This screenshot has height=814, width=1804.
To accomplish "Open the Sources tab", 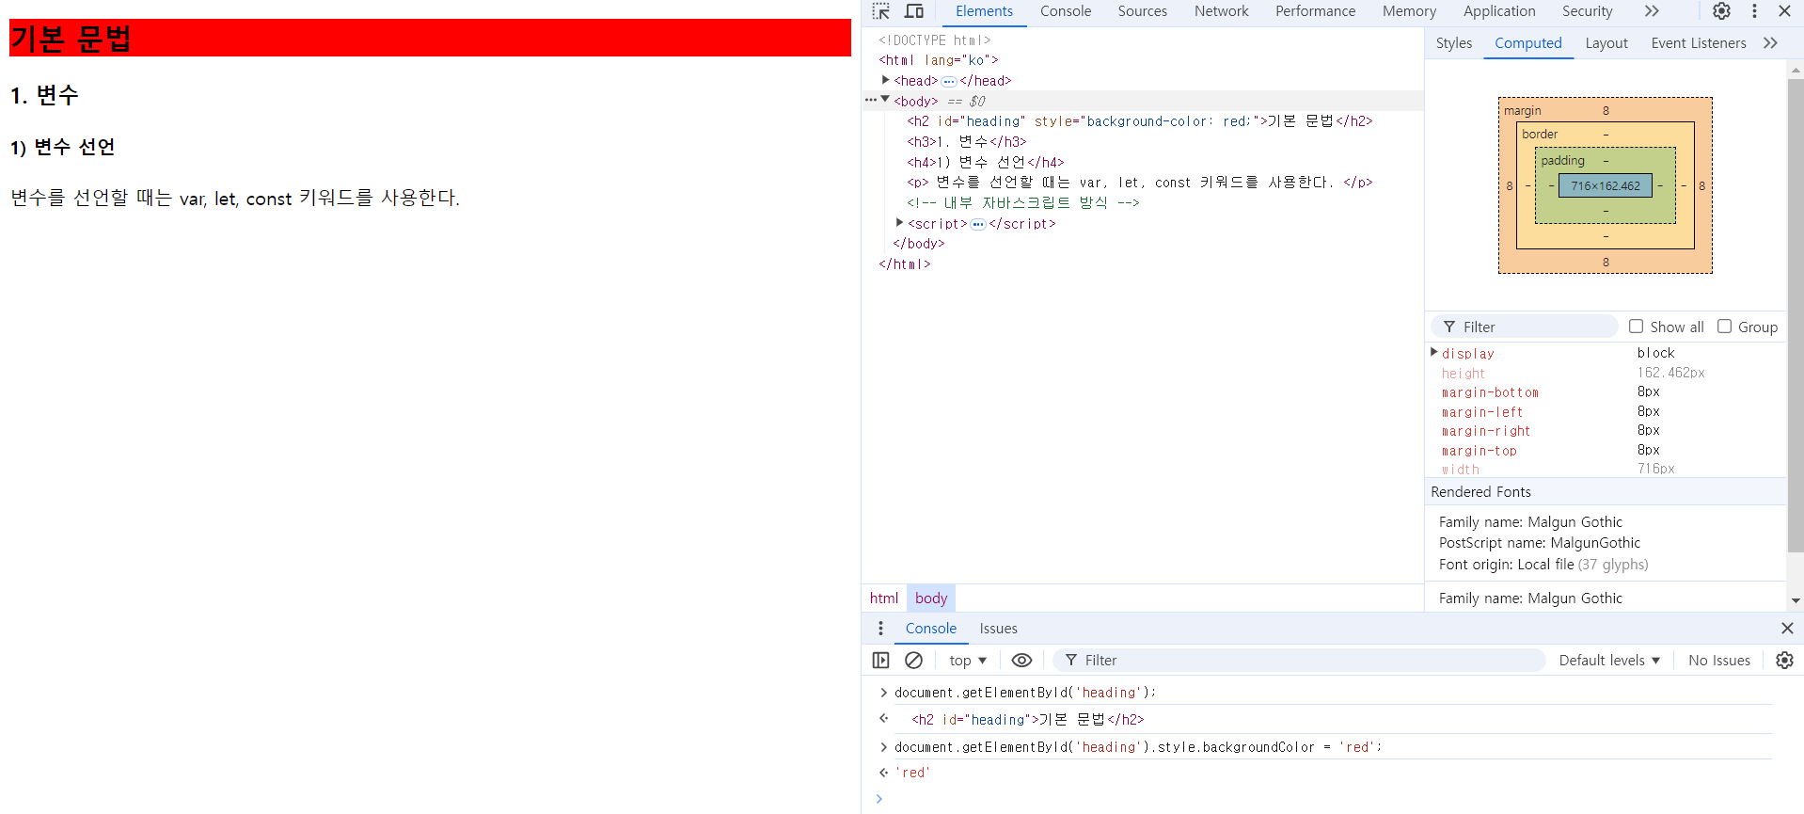I will [1142, 11].
